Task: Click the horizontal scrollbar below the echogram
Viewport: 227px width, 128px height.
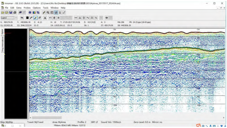Action: [x=122, y=118]
